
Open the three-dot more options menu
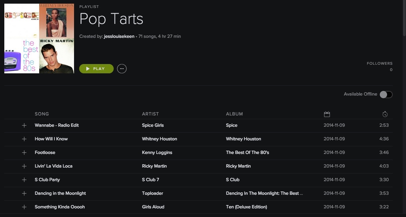pyautogui.click(x=122, y=69)
